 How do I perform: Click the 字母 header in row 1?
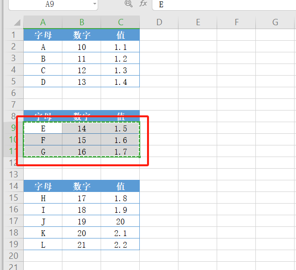click(43, 35)
